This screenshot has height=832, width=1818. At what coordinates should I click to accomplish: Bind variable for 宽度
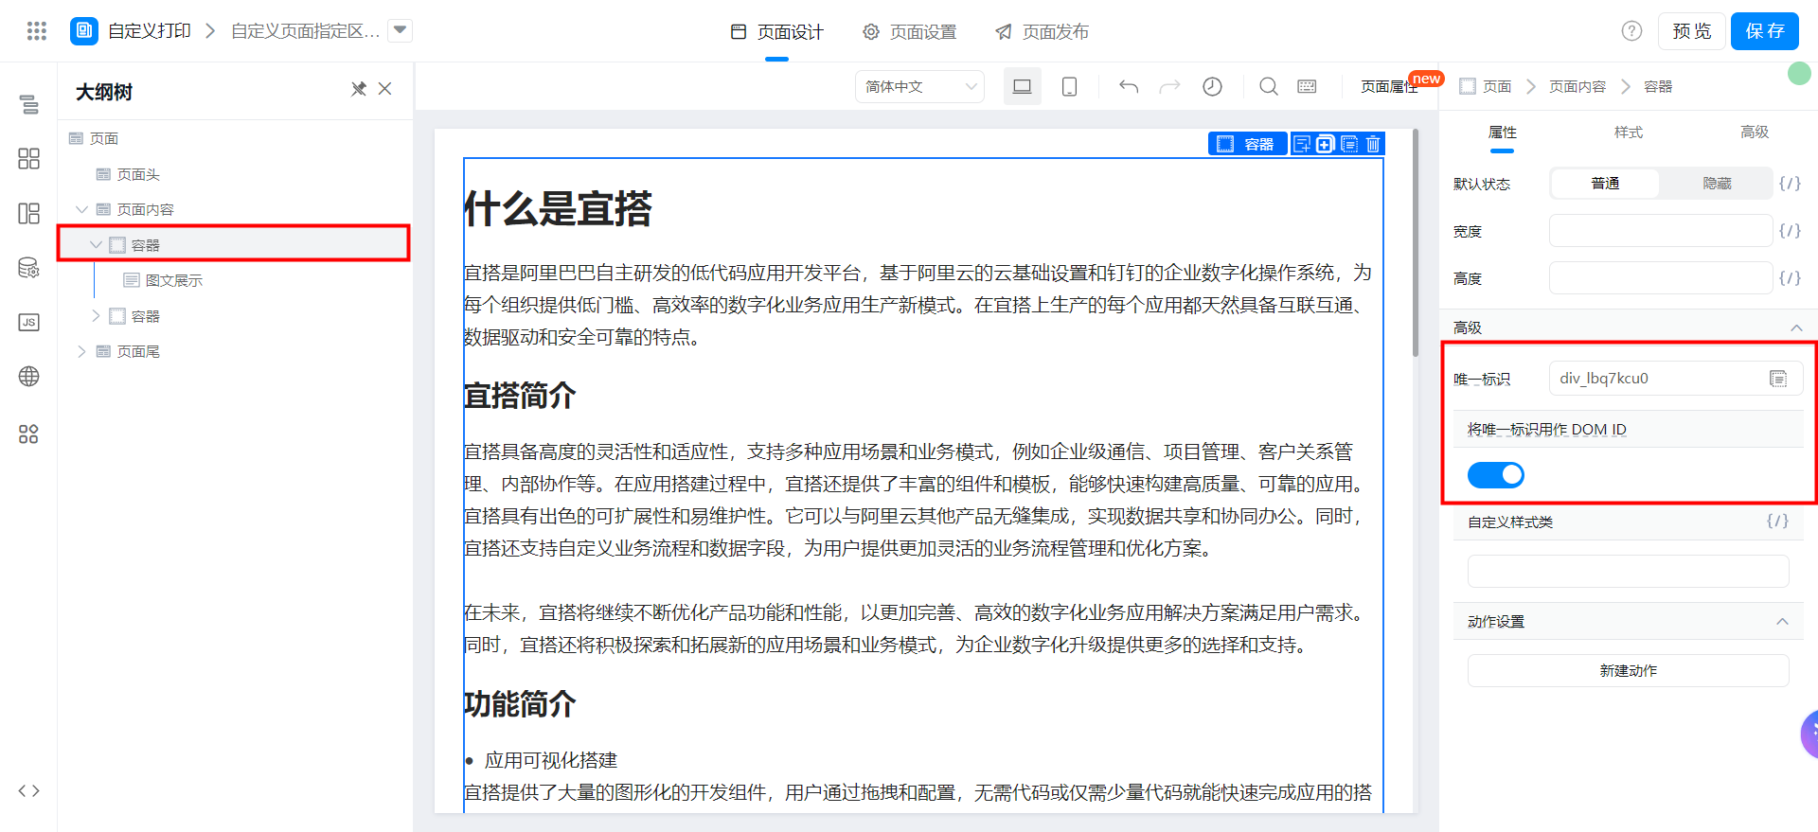click(1790, 231)
